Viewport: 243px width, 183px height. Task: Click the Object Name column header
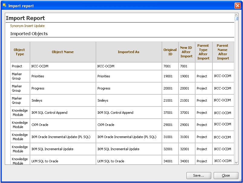click(x=63, y=52)
